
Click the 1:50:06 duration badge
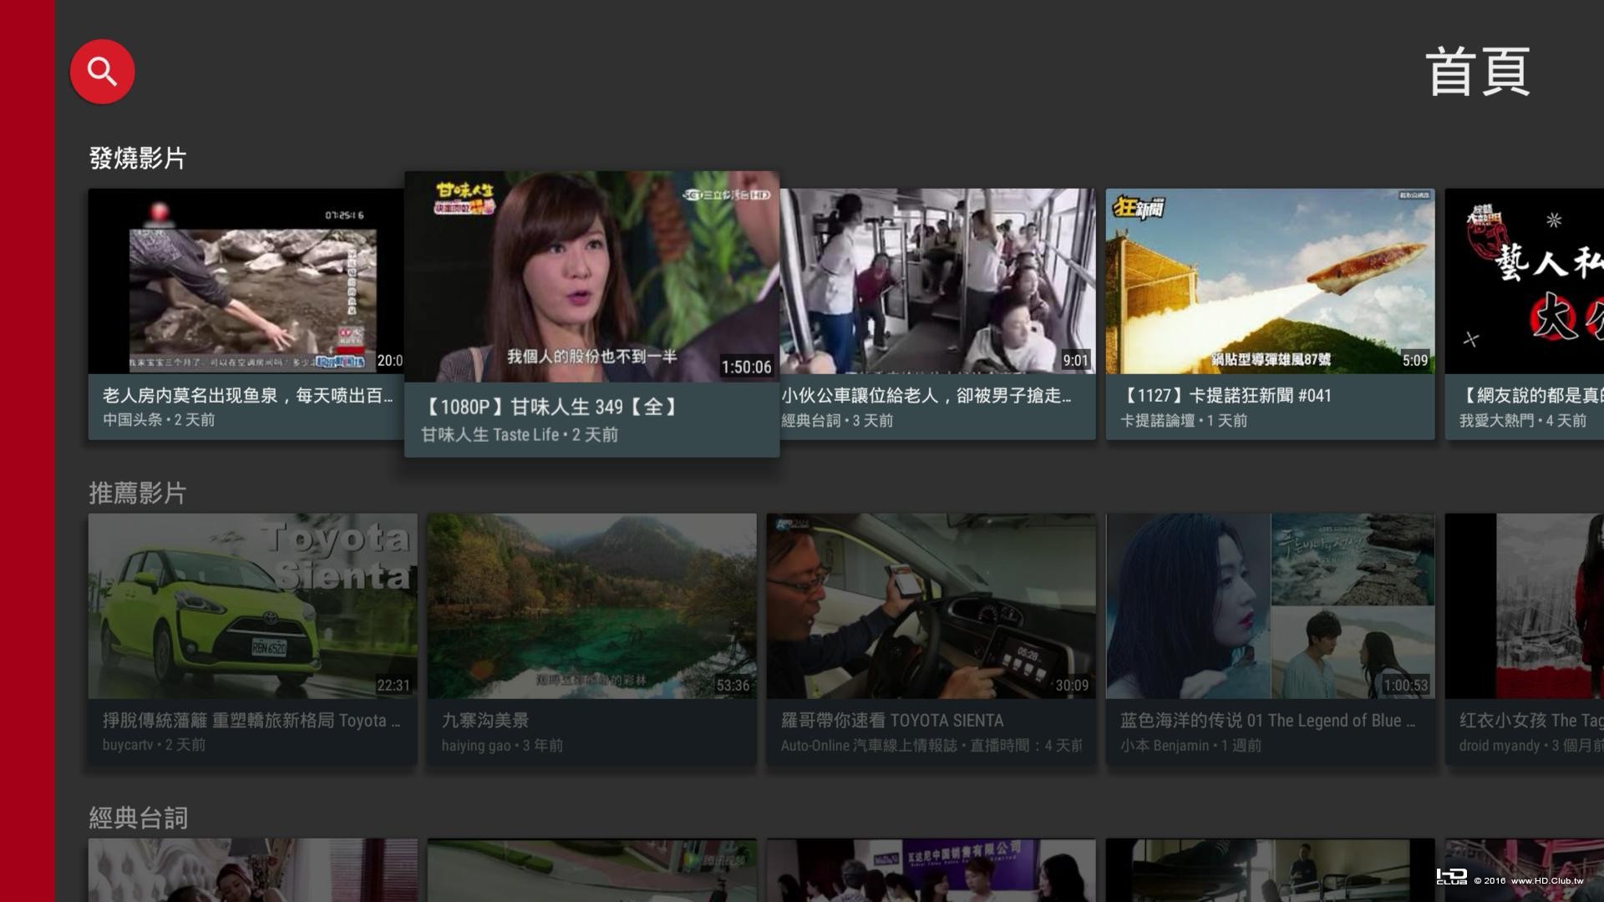[x=746, y=367]
